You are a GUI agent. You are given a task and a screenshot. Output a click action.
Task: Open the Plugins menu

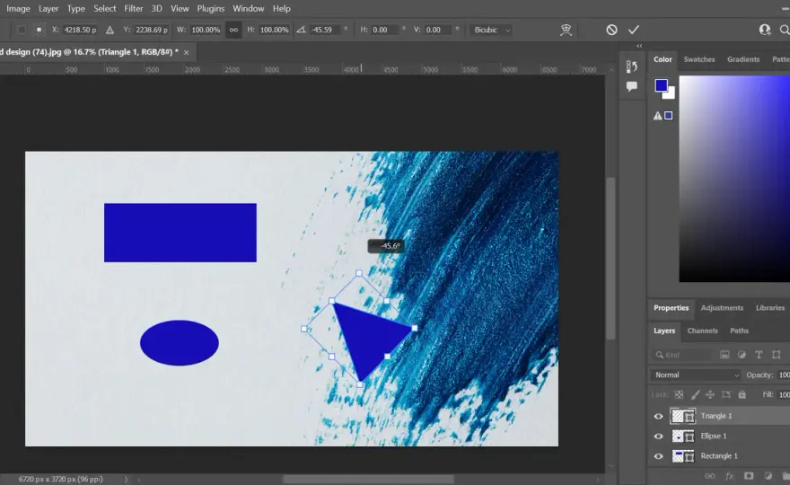pos(211,9)
